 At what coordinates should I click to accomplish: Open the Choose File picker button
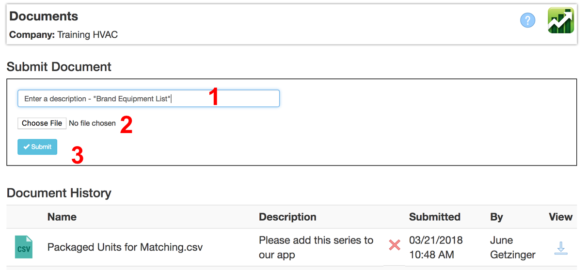[42, 123]
